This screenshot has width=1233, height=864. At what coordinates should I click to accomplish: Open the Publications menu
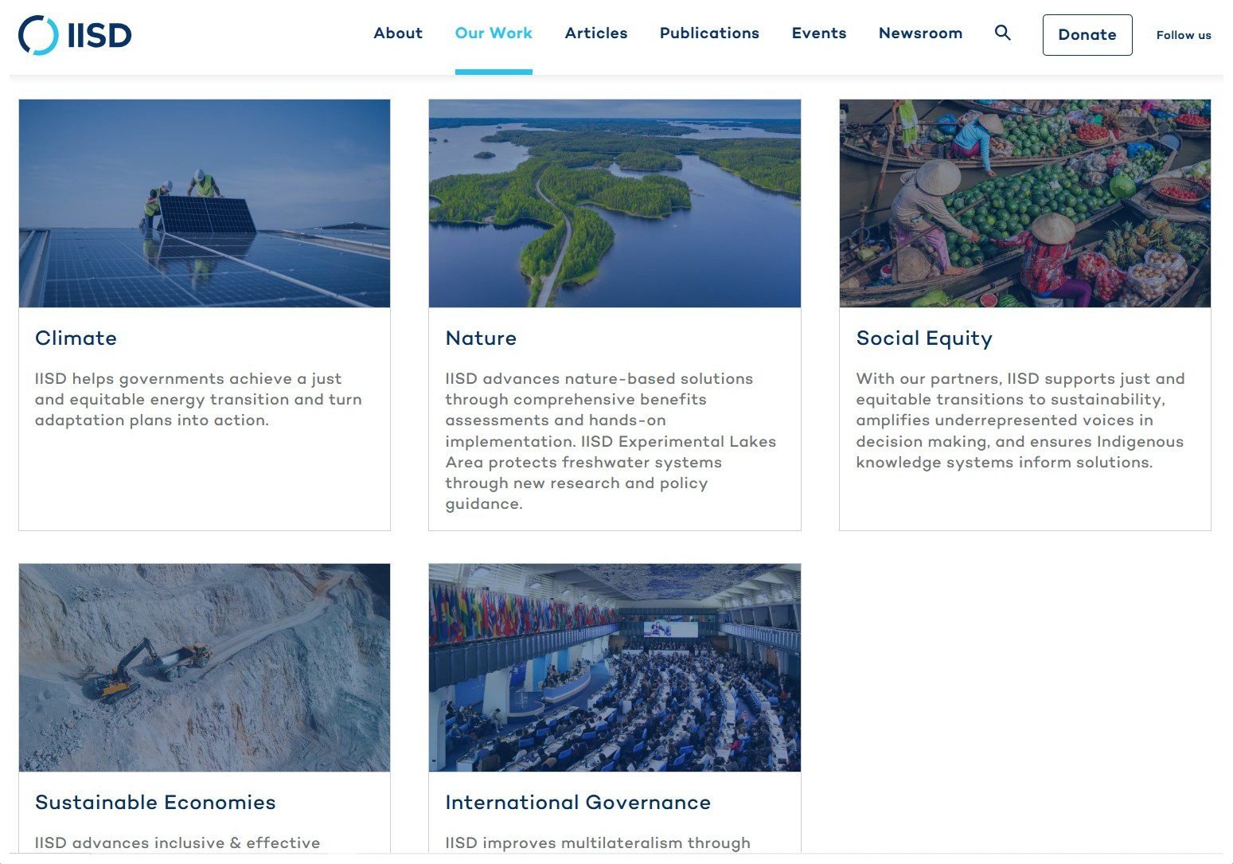[x=708, y=33]
